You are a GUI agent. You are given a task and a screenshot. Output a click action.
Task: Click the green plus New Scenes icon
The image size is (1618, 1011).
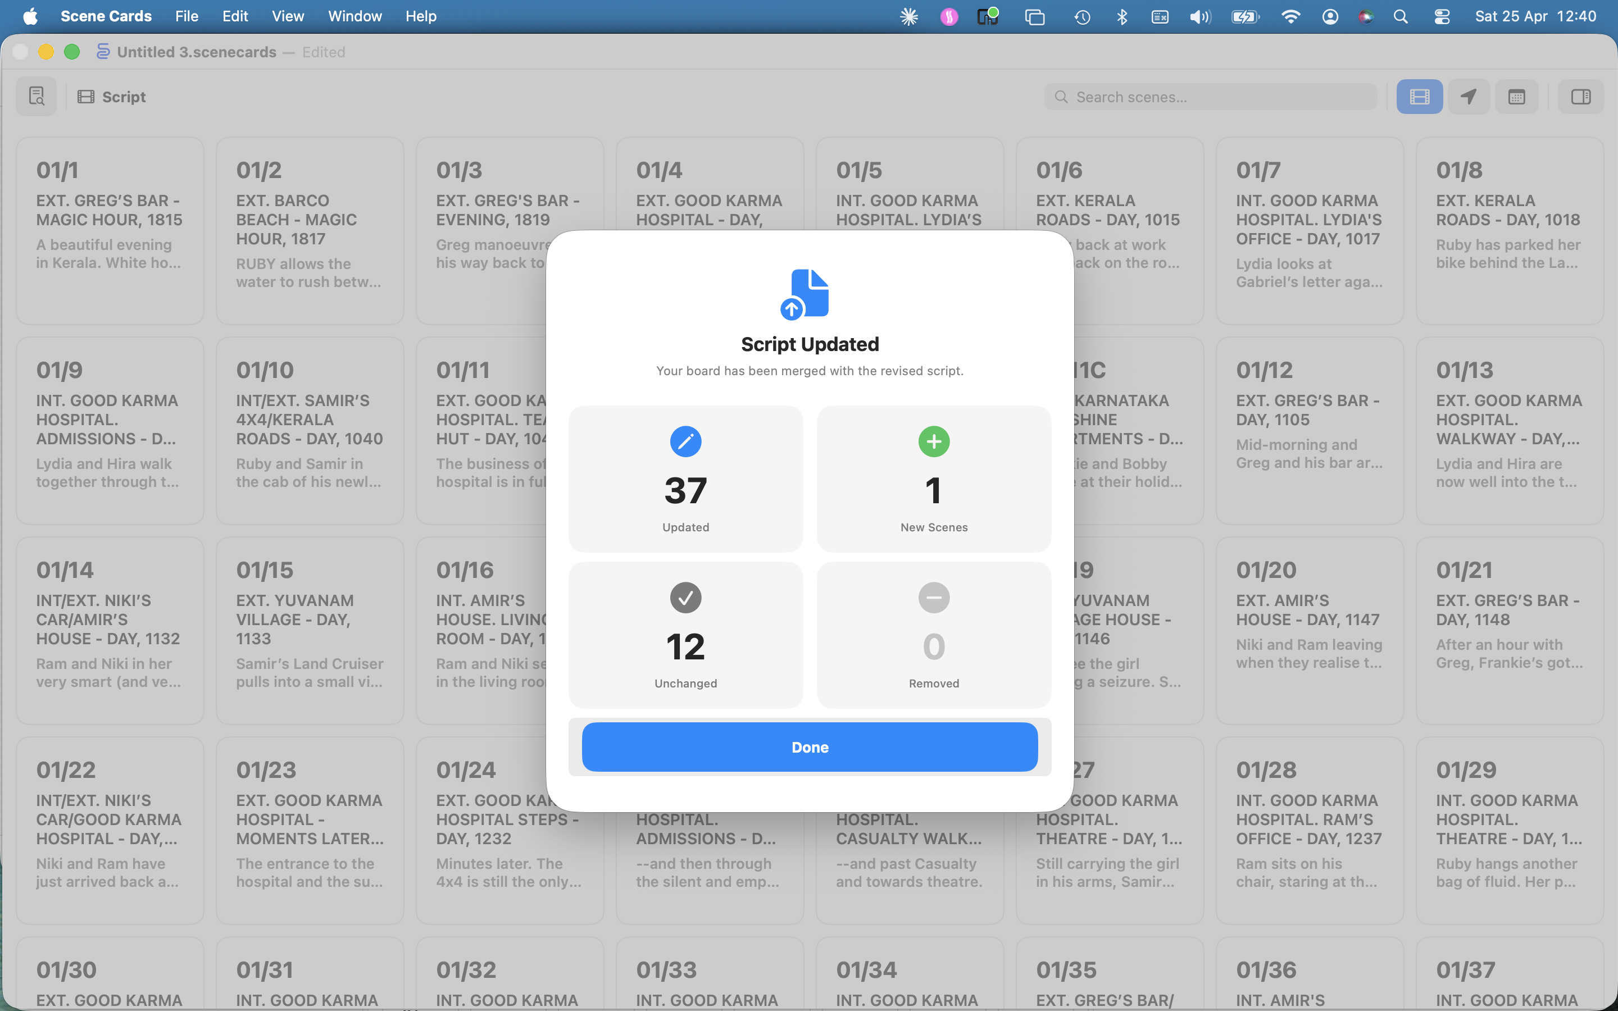934,441
